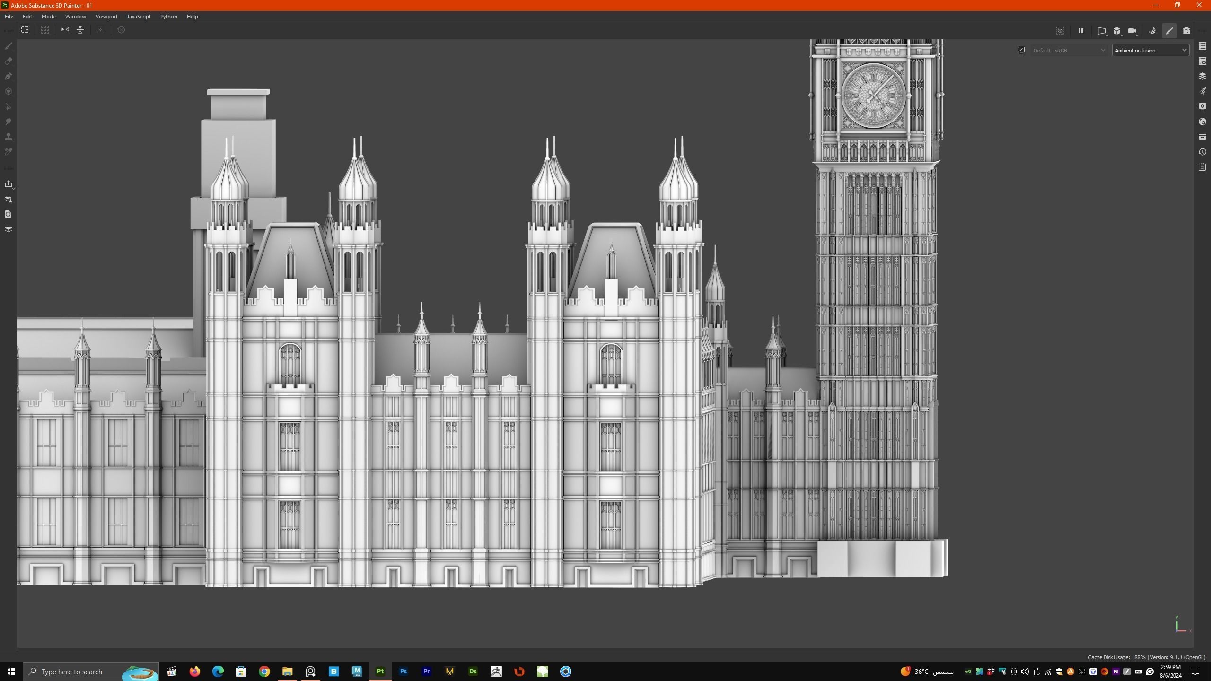1211x681 pixels.
Task: Open the Assets shelf panel icon
Action: pos(1202,137)
